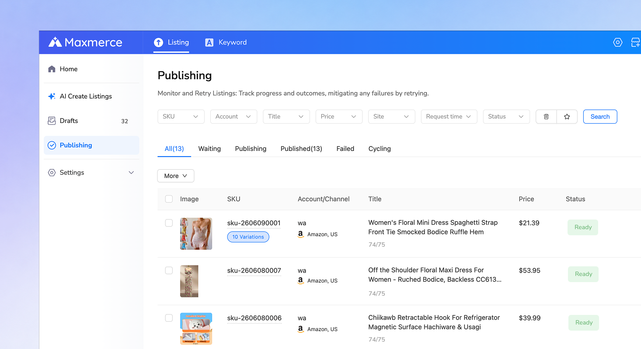Click the Home house icon in sidebar
The width and height of the screenshot is (641, 349).
[52, 69]
